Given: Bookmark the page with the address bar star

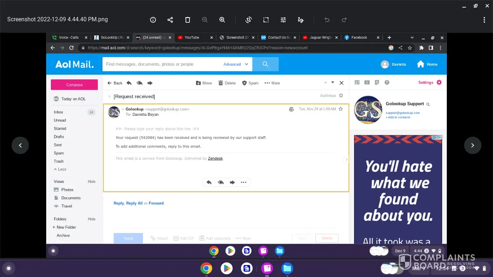Looking at the screenshot, I should point(410,48).
